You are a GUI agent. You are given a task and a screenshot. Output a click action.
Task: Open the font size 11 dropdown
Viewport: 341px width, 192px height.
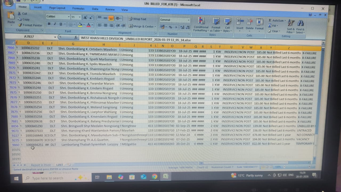pos(80,17)
